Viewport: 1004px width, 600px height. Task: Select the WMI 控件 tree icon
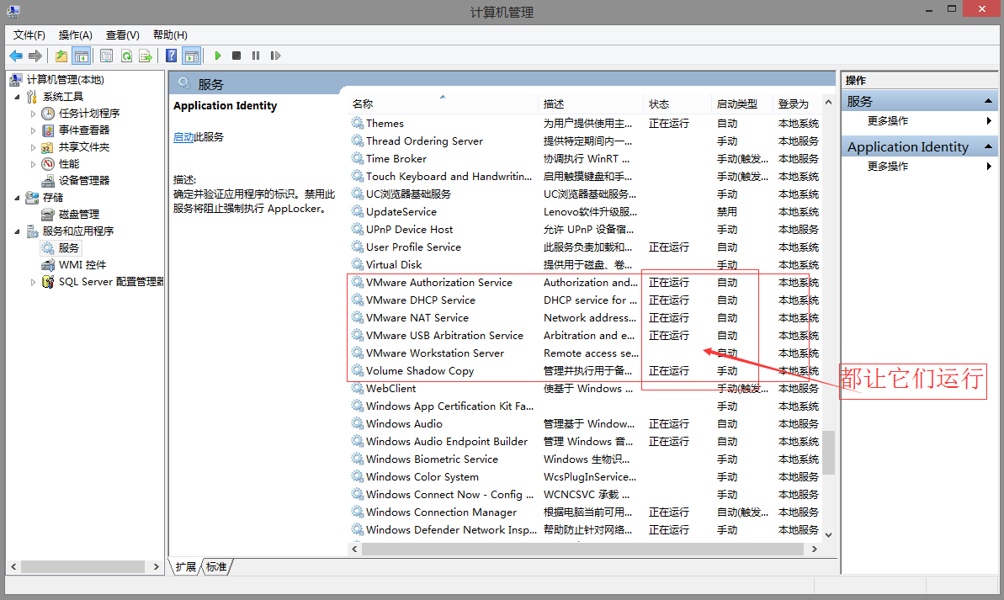[x=48, y=264]
